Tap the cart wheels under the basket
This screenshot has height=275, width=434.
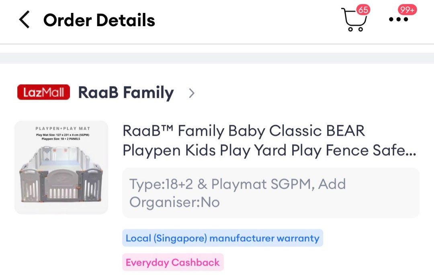(x=355, y=29)
